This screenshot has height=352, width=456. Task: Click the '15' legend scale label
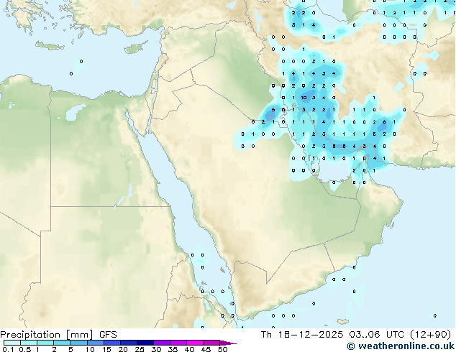coord(106,349)
